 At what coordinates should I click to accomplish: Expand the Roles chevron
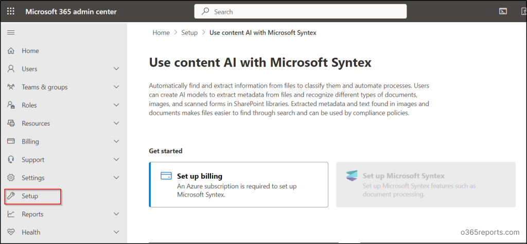[116, 105]
